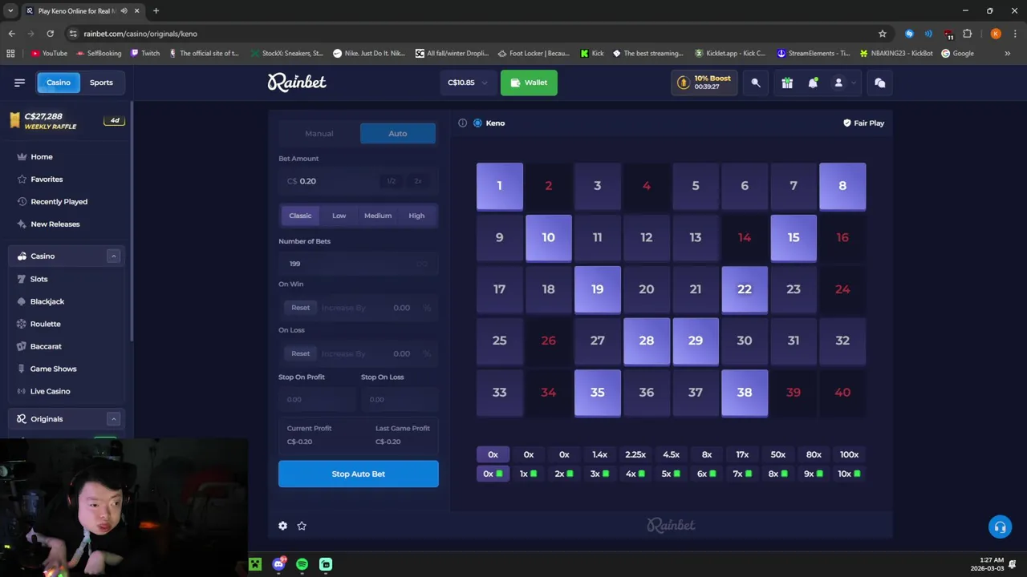This screenshot has width=1027, height=577.
Task: Click the Fair Play link
Action: 863,123
